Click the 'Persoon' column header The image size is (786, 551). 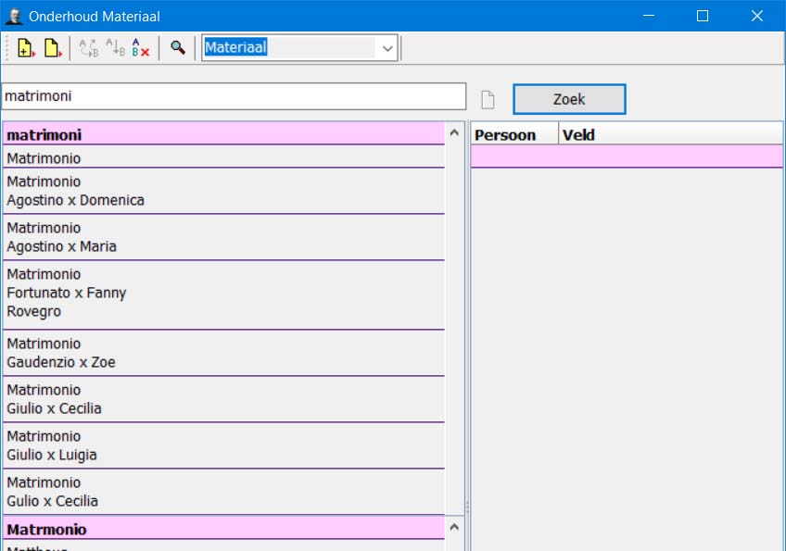tap(513, 135)
